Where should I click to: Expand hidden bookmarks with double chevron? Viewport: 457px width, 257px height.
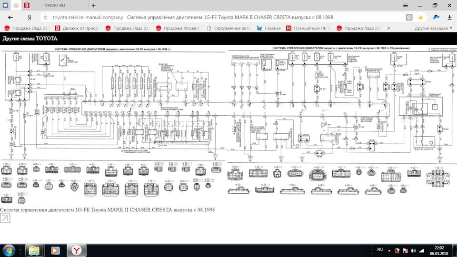click(x=388, y=28)
